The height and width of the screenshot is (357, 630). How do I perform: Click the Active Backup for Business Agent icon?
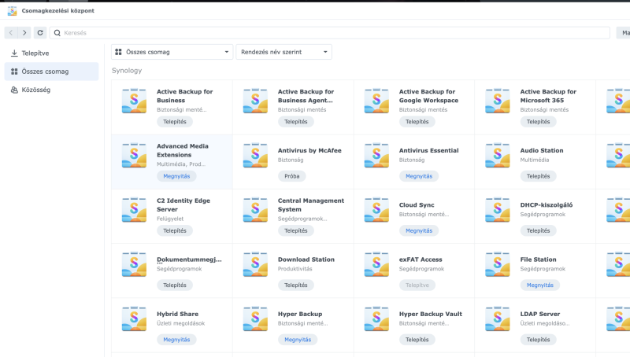coord(255,101)
